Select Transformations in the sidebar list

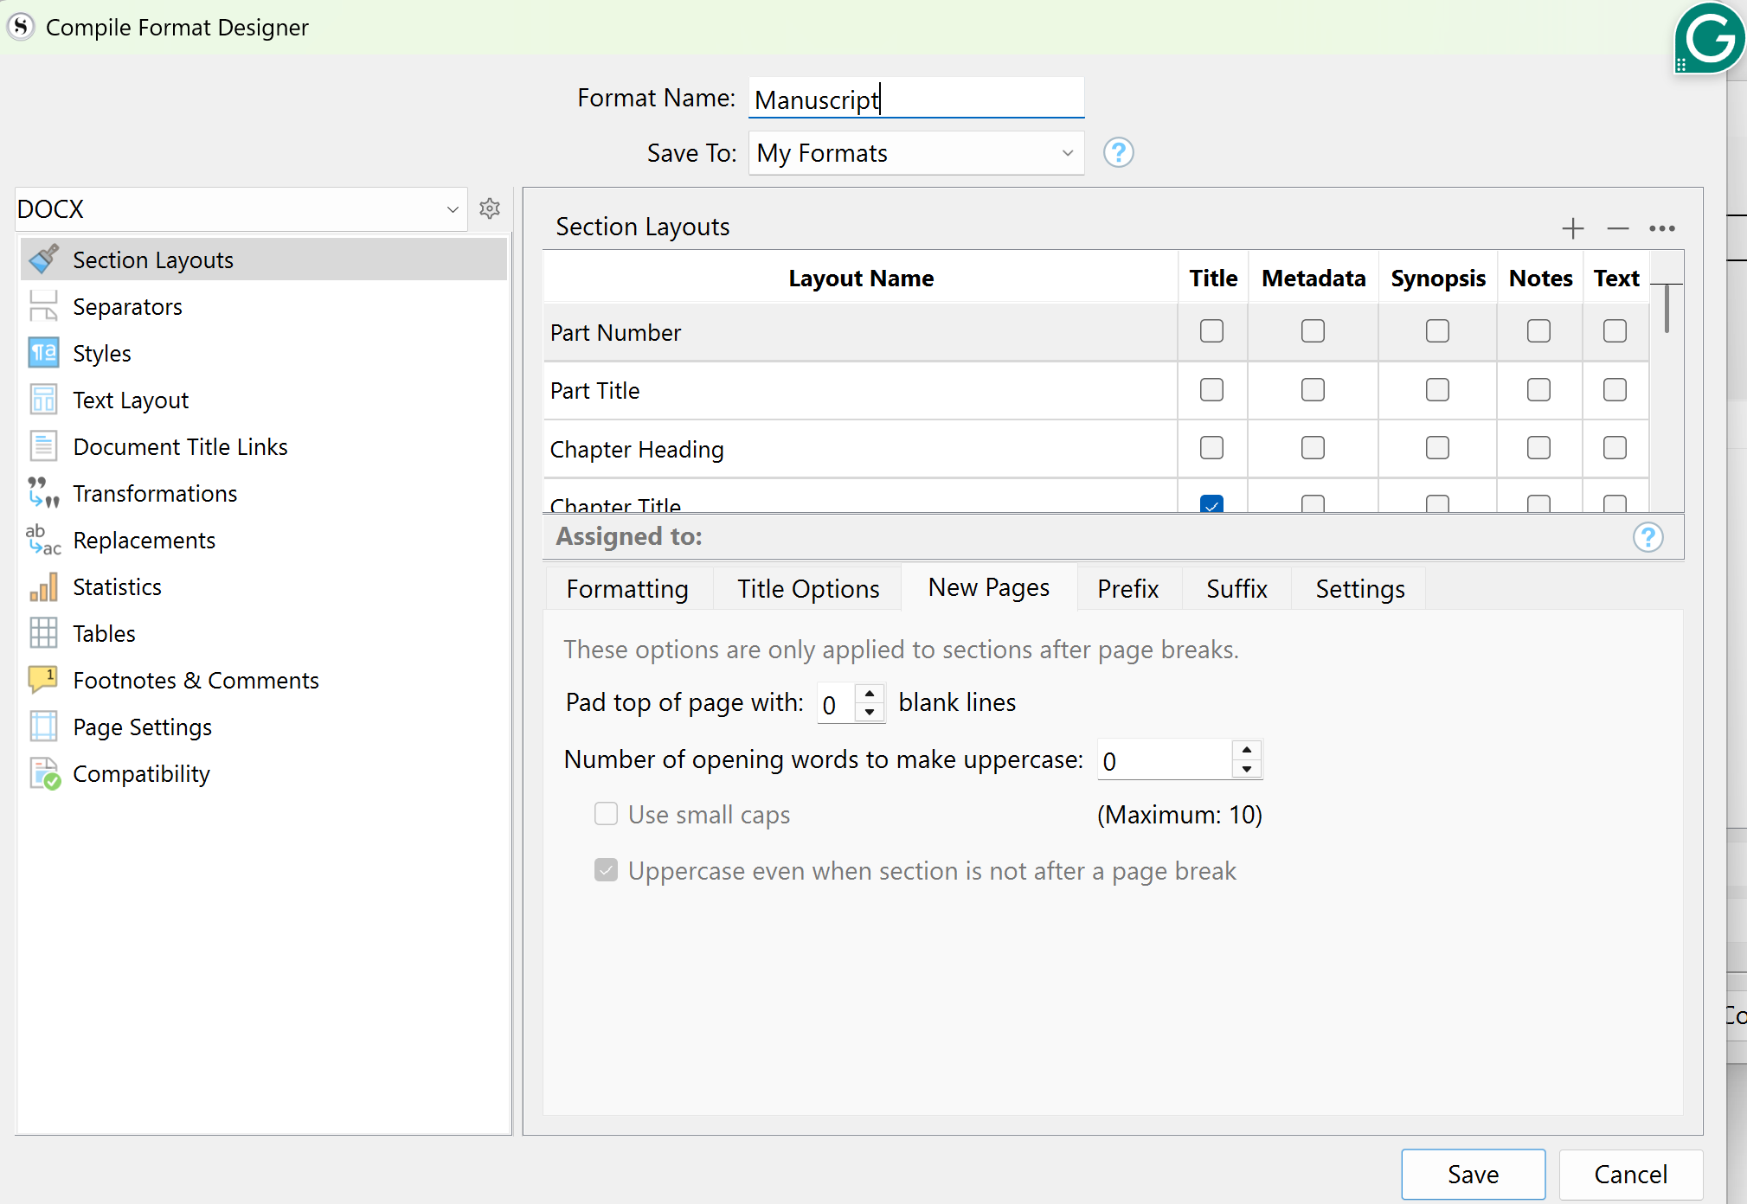tap(263, 493)
